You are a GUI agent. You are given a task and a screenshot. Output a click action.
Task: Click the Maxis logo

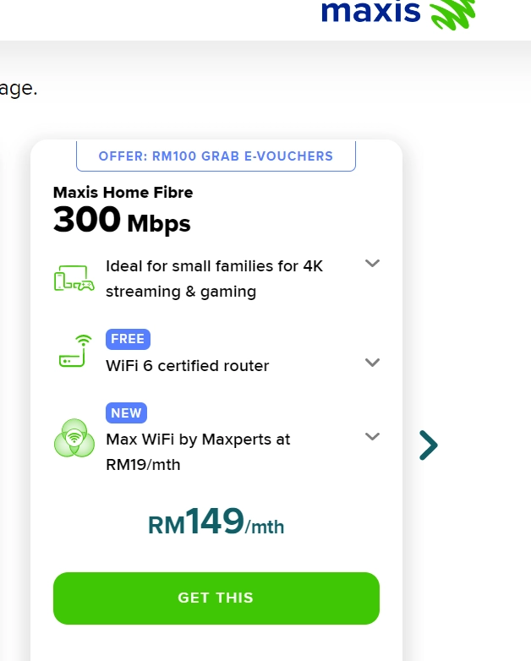coord(398,13)
